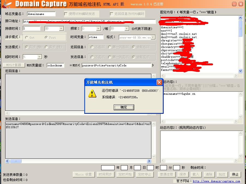Open the domain-capture.com official website link
Screen dimensions: 246x184
coord(216,181)
